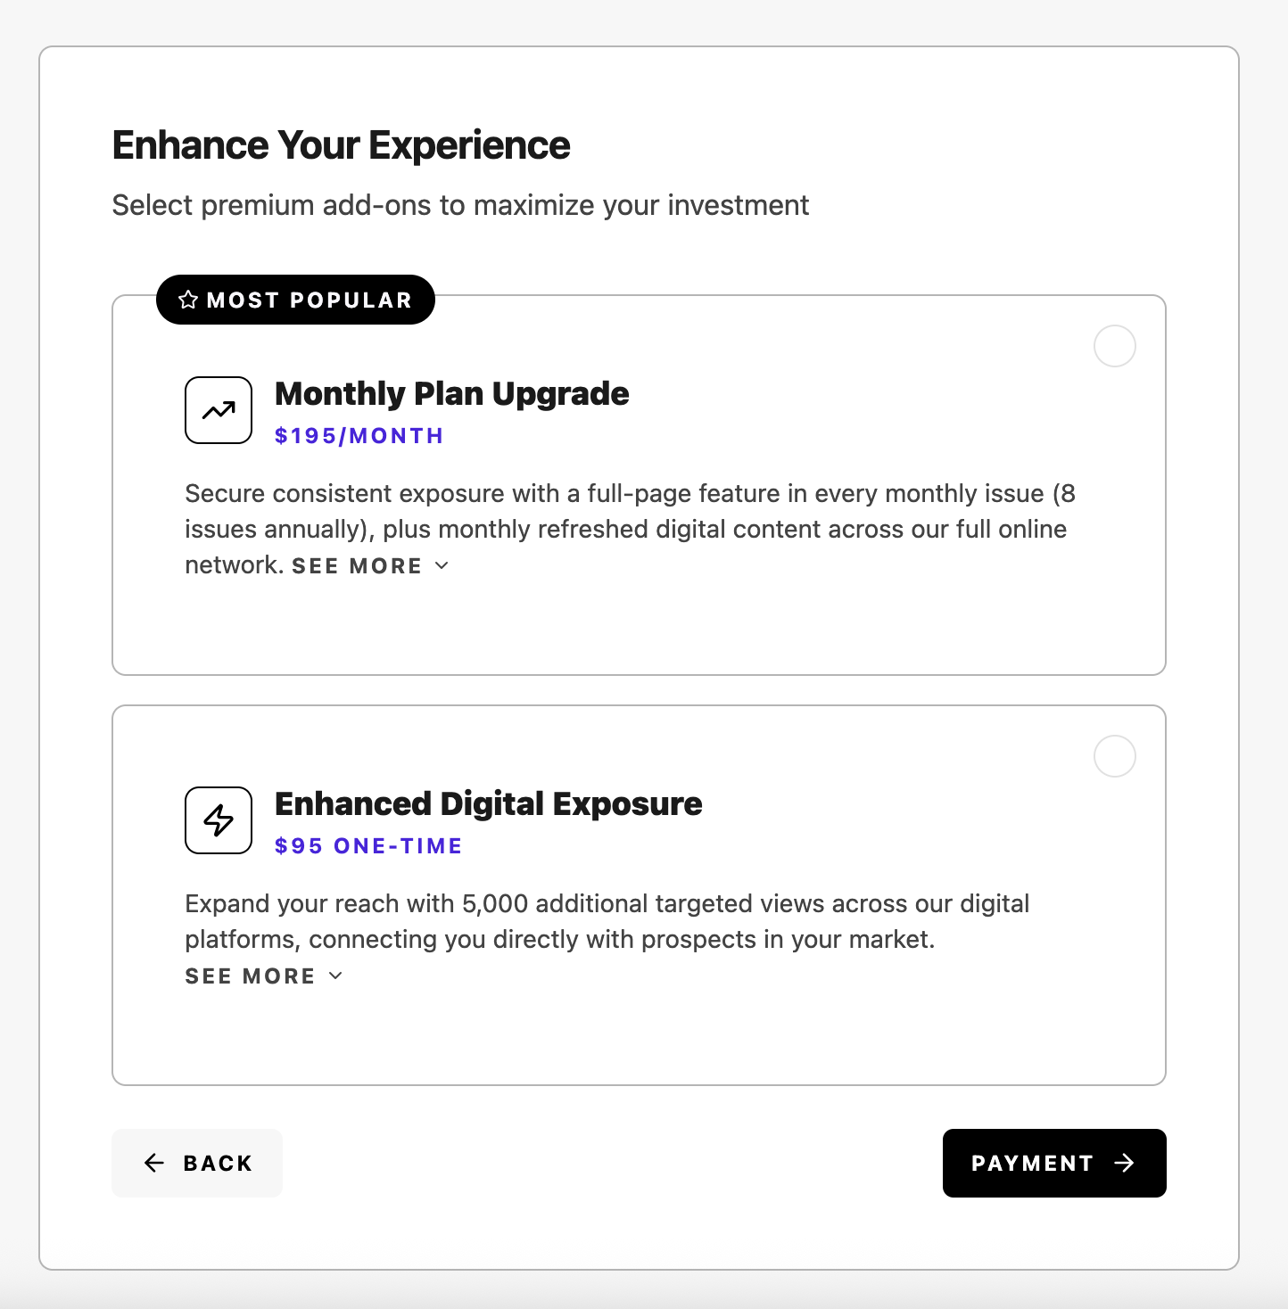The image size is (1288, 1309).
Task: Go back using the Back button
Action: click(197, 1163)
